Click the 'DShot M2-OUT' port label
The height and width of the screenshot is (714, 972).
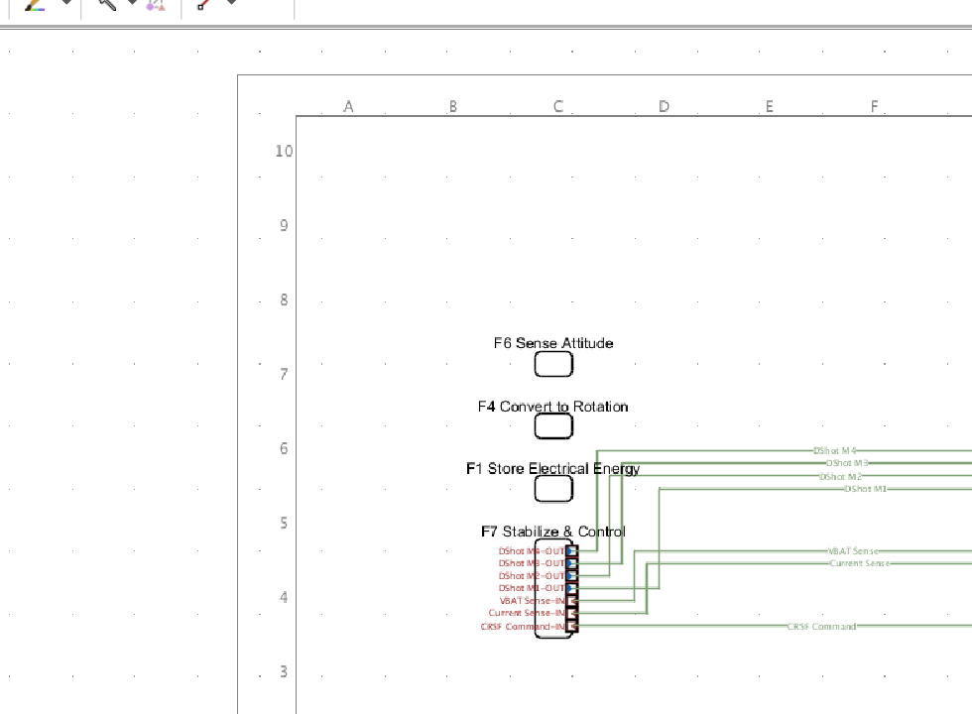click(x=532, y=576)
